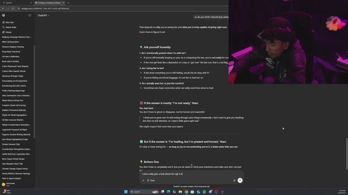Click the taskbar Search box

(145, 192)
